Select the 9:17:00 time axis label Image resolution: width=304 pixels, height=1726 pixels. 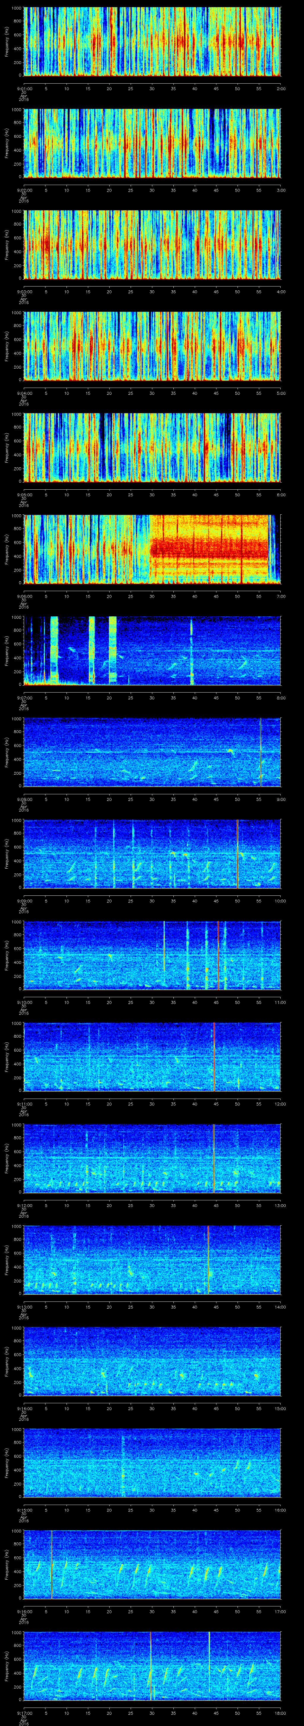[24, 1713]
